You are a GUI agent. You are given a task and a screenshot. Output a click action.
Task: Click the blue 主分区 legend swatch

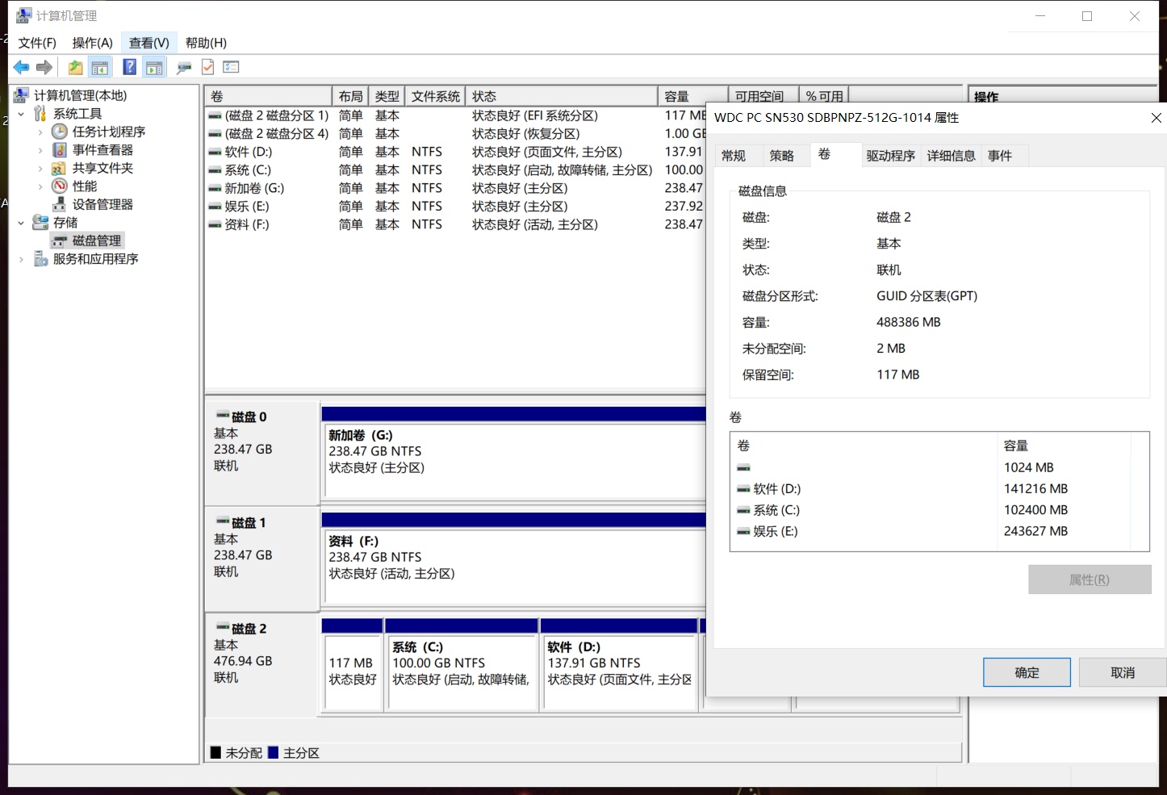click(x=274, y=753)
